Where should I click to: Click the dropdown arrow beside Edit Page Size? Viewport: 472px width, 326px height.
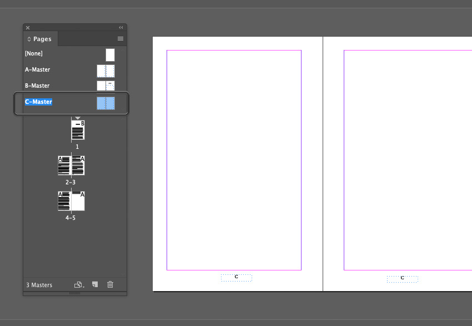(83, 287)
